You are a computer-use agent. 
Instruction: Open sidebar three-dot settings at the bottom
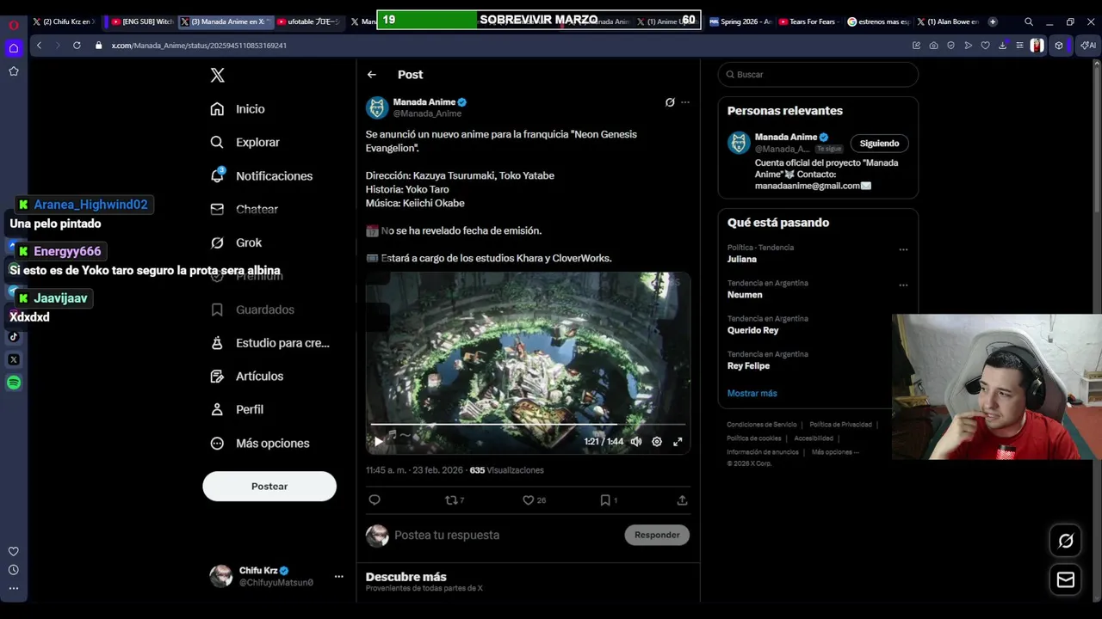tap(14, 589)
